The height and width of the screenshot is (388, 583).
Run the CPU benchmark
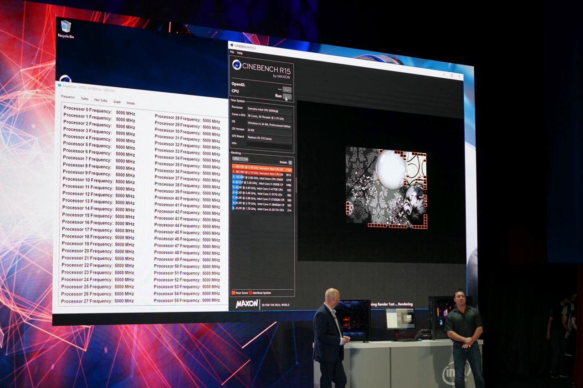[287, 96]
